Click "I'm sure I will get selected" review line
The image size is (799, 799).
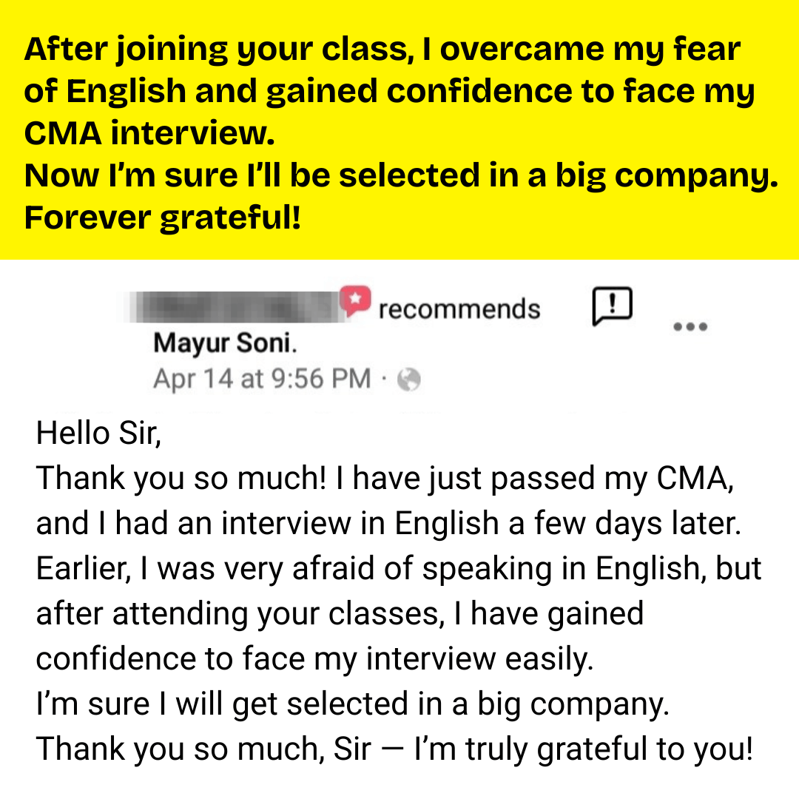pyautogui.click(x=352, y=704)
